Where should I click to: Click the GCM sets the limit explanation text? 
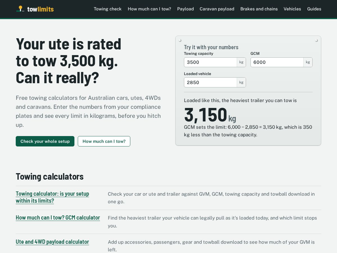pyautogui.click(x=248, y=131)
